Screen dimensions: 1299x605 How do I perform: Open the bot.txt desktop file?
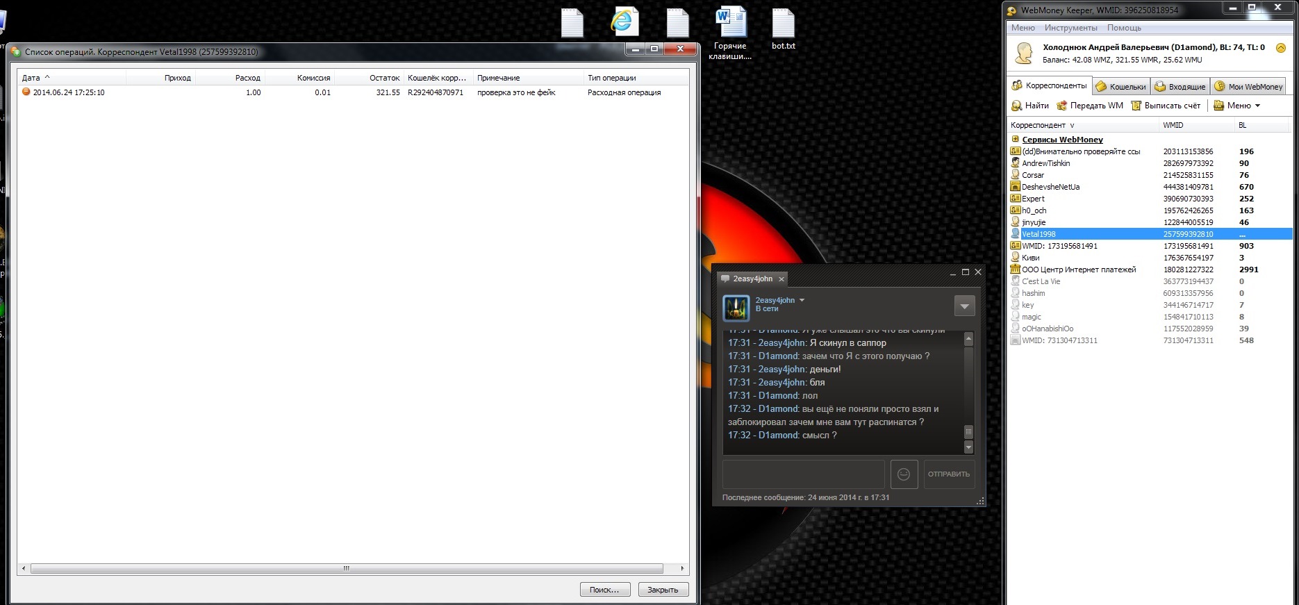783,29
